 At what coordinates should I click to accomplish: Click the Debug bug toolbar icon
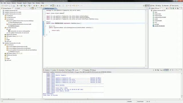[18, 6]
